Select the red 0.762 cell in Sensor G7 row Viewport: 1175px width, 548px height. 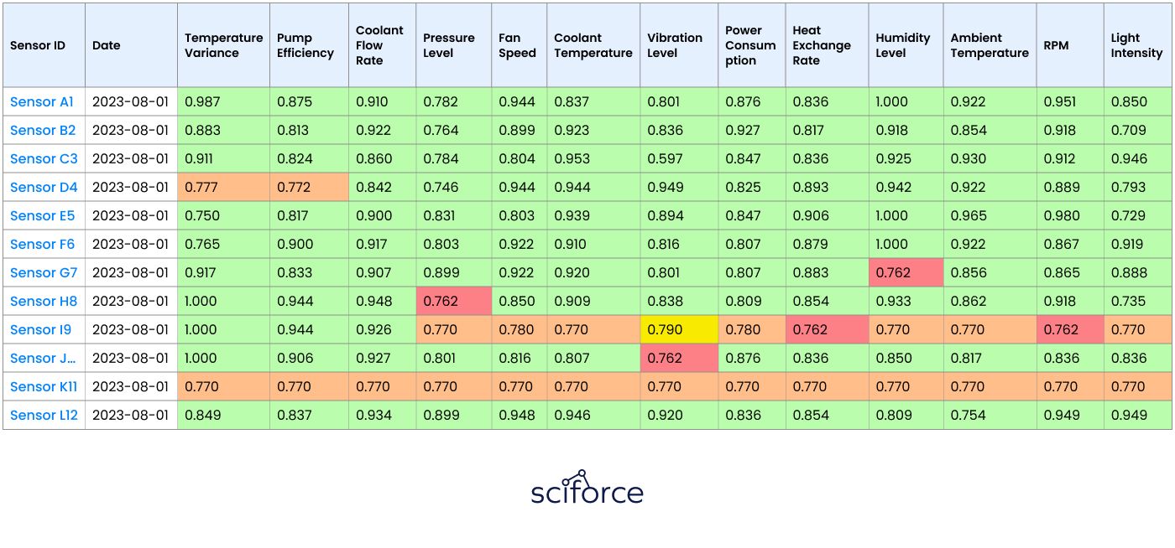pyautogui.click(x=906, y=272)
